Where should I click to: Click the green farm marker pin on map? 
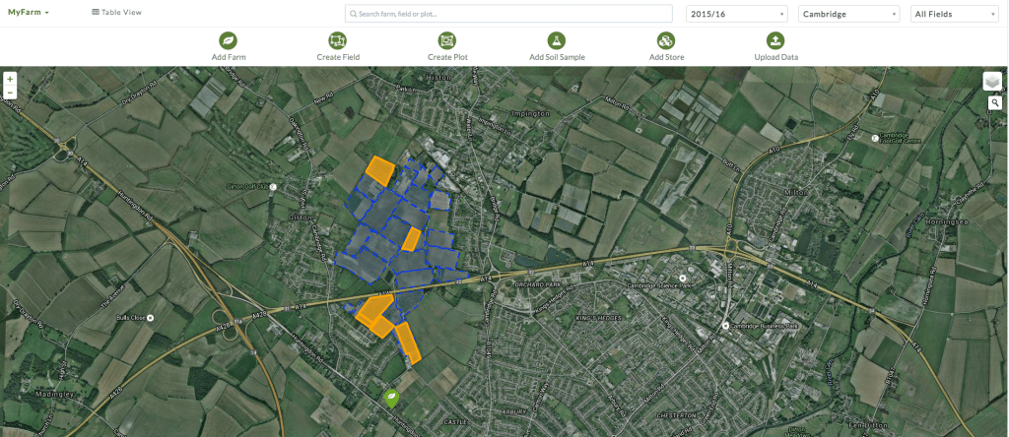point(390,399)
